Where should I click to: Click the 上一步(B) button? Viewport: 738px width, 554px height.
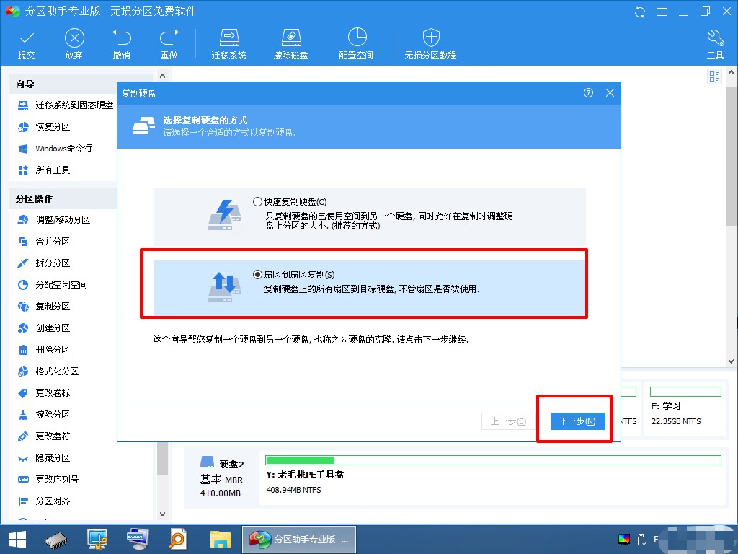click(x=508, y=421)
